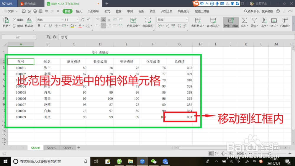Viewport: 295px width, 166px height.
Task: Click the Normal view icon in status bar
Action: pos(211,154)
